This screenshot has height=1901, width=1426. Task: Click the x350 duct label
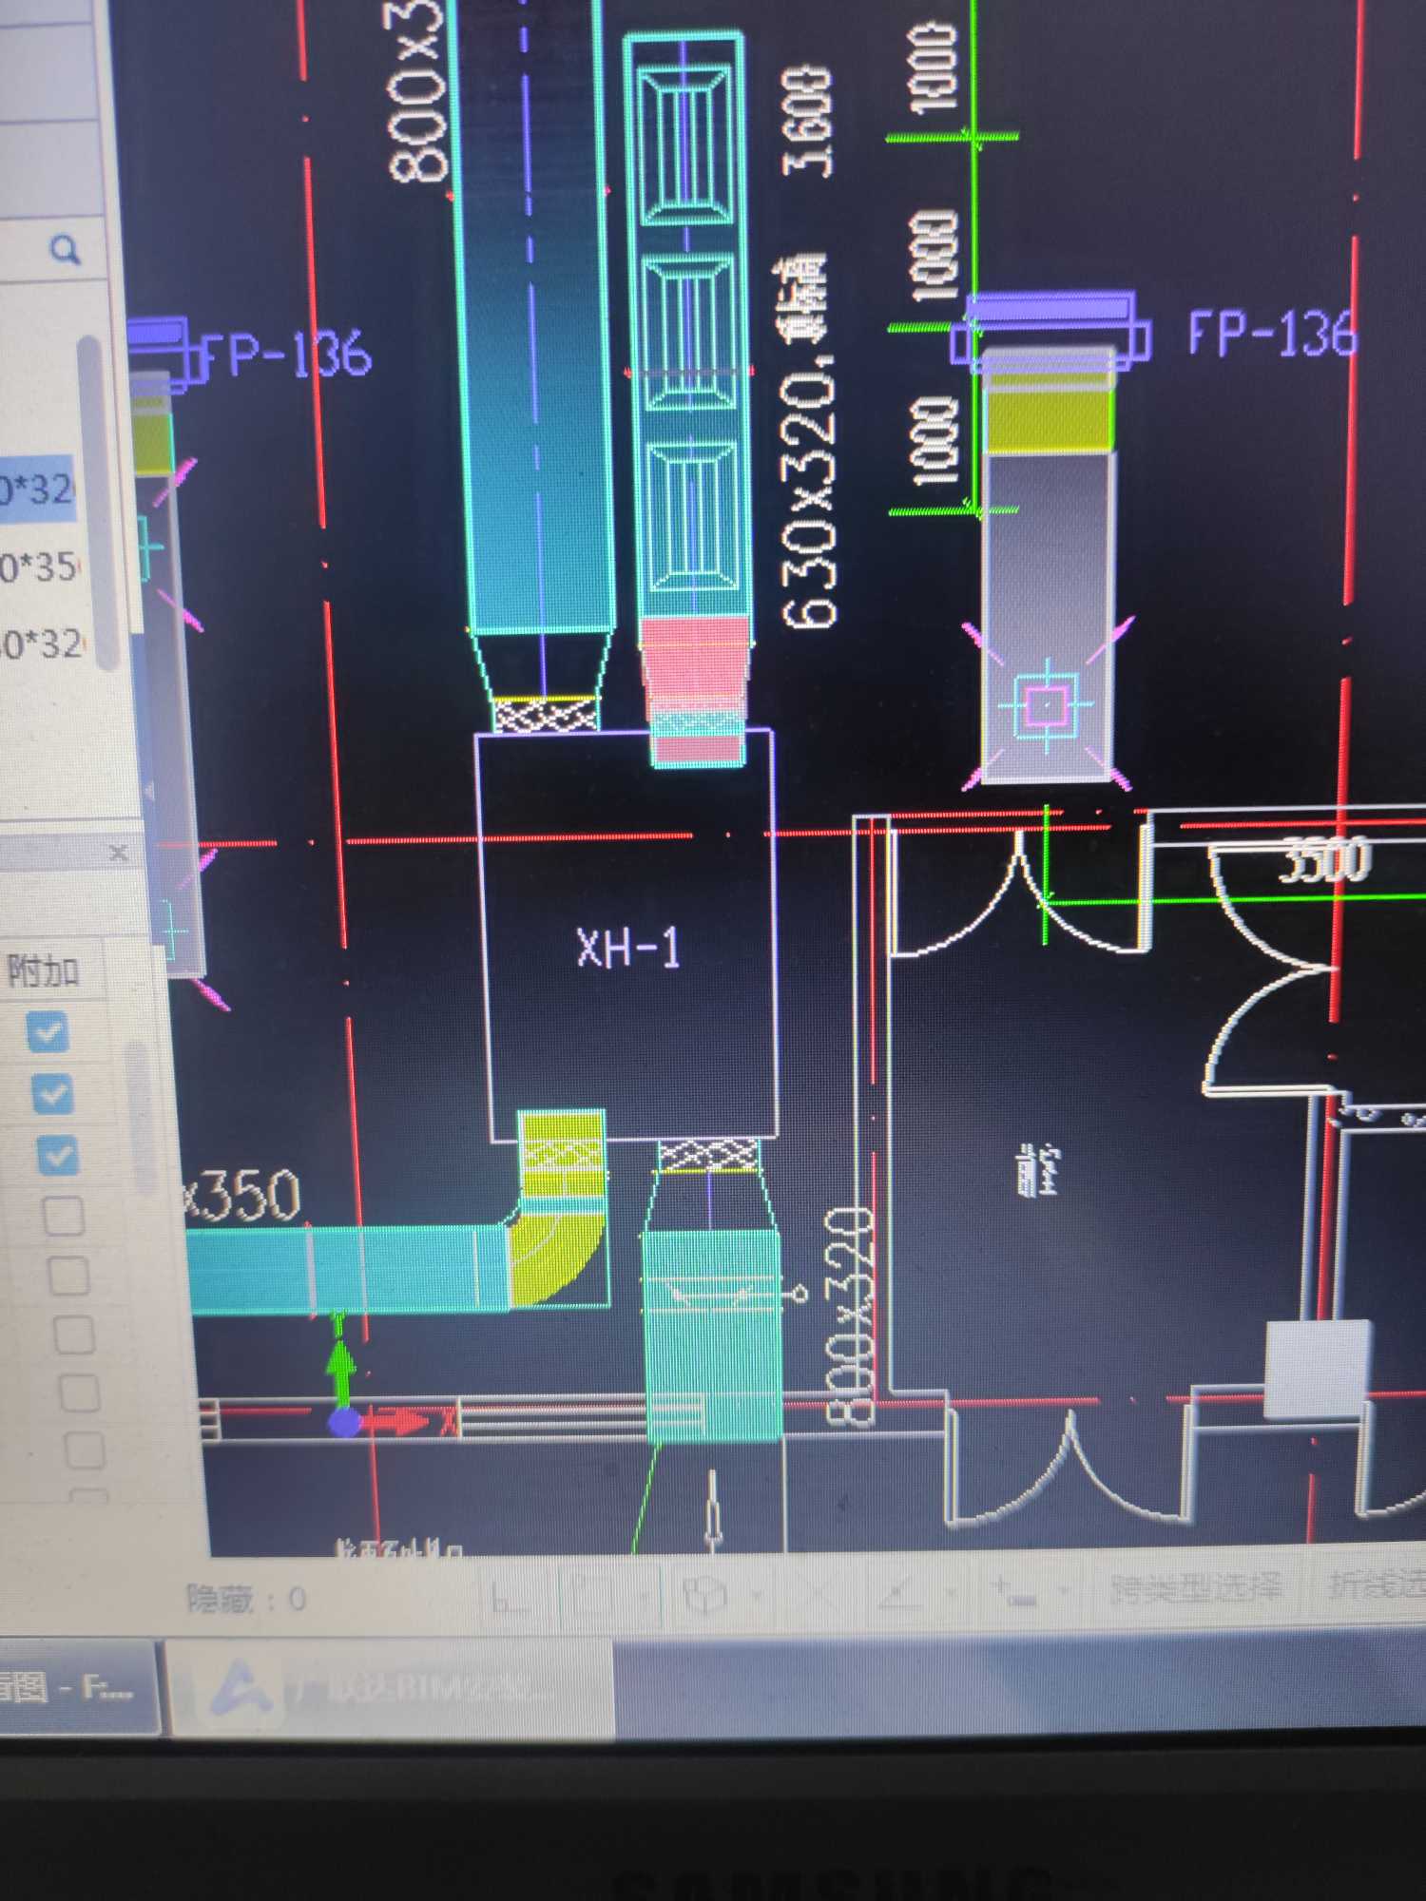point(242,1195)
